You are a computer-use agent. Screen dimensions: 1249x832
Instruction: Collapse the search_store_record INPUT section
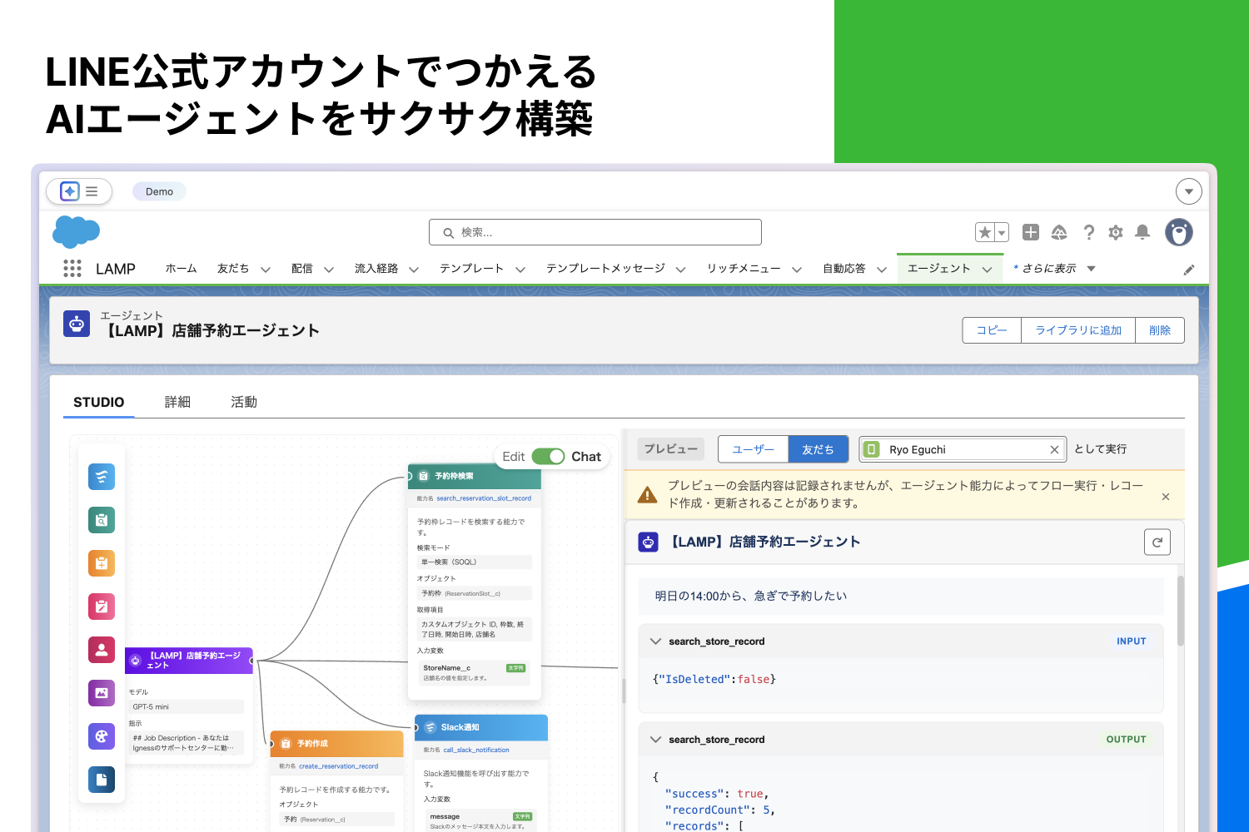656,641
